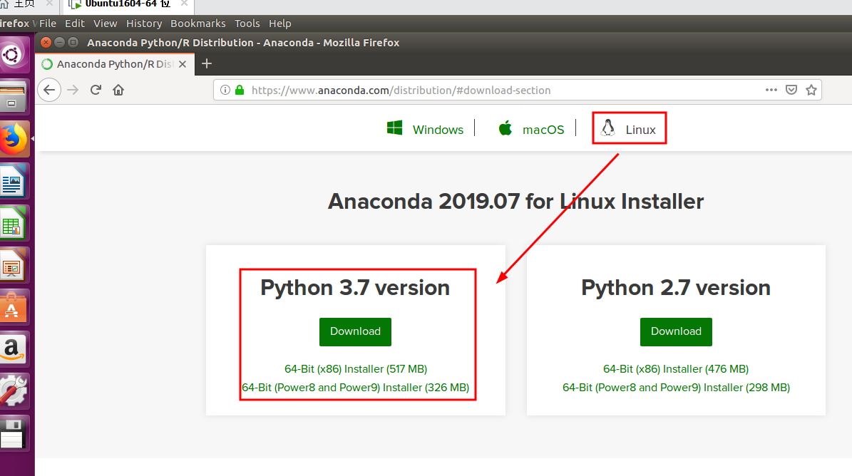Open the page actions three-dot menu
This screenshot has height=476, width=852.
(771, 90)
